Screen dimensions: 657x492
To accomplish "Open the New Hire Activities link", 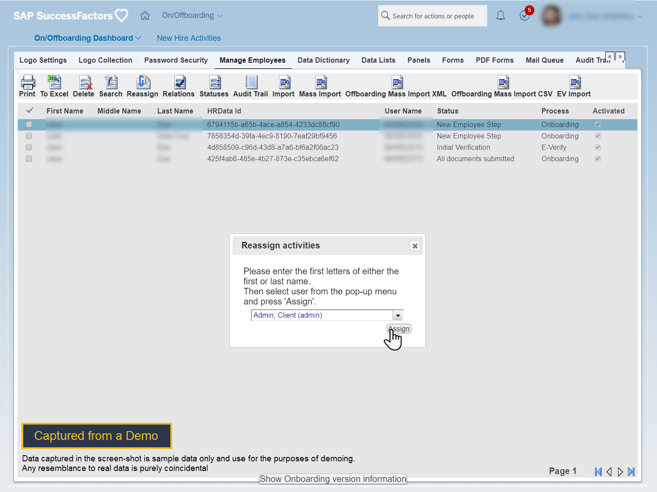I will [189, 38].
